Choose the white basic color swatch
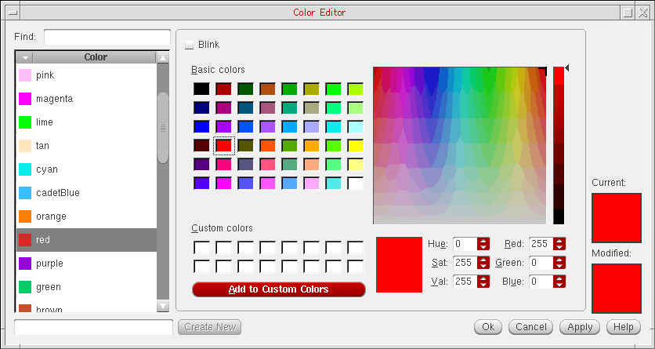 point(355,183)
